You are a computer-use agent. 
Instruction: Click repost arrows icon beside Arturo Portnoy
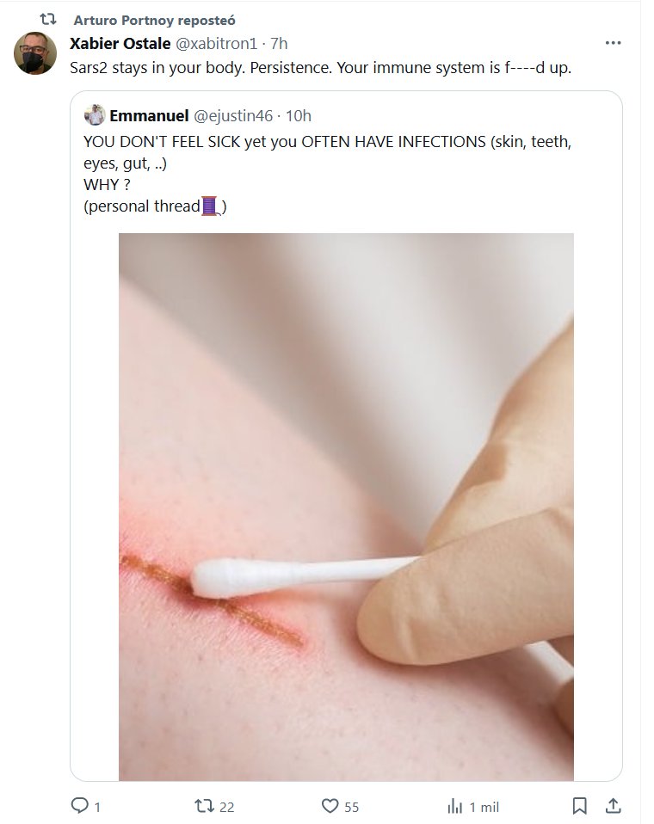tap(48, 19)
